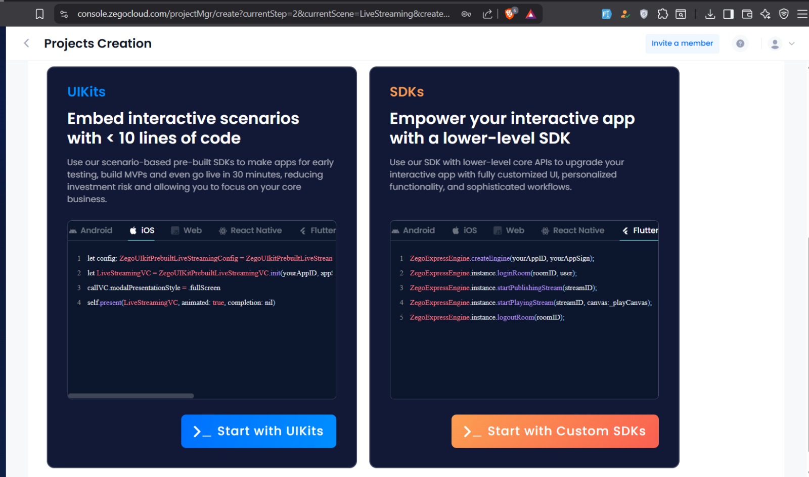Click the Start with UIKits button
The height and width of the screenshot is (477, 809).
coord(258,431)
